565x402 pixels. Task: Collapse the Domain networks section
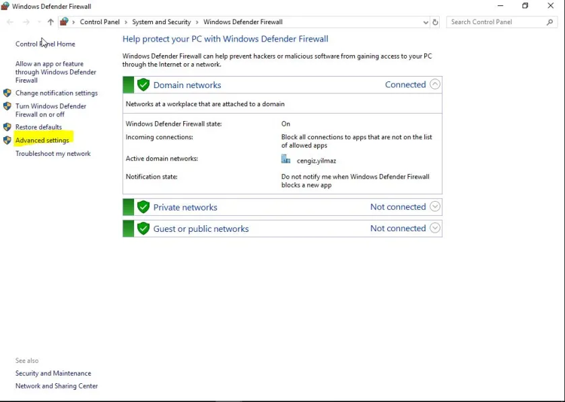435,85
